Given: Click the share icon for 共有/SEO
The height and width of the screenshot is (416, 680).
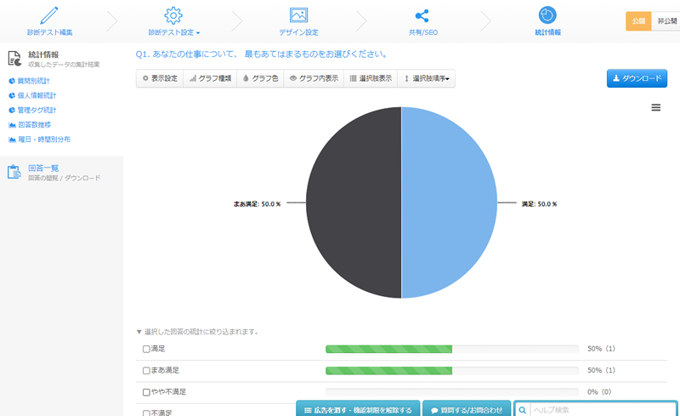Looking at the screenshot, I should (421, 15).
